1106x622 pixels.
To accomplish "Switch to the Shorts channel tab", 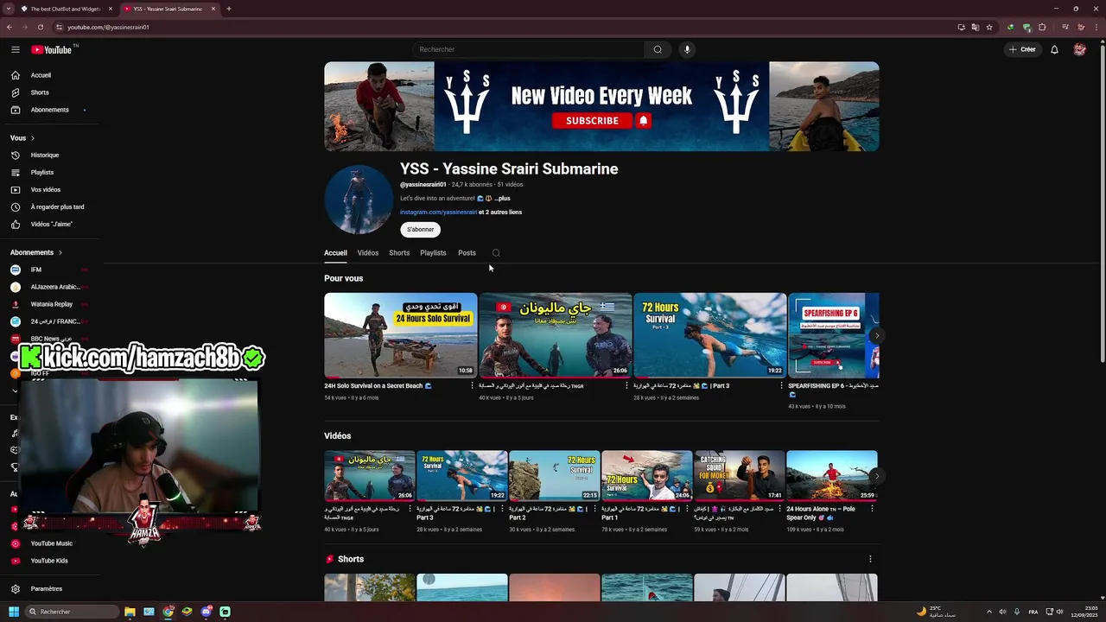I will 399,253.
